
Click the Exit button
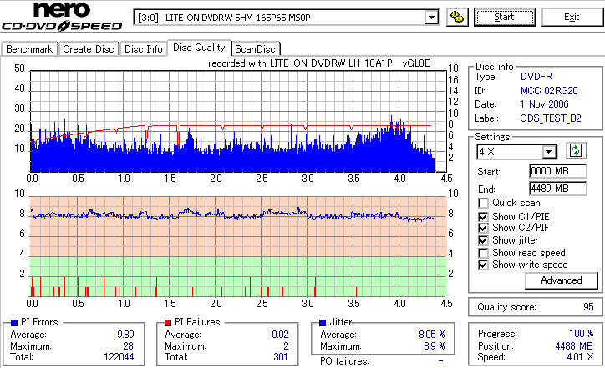[x=572, y=17]
